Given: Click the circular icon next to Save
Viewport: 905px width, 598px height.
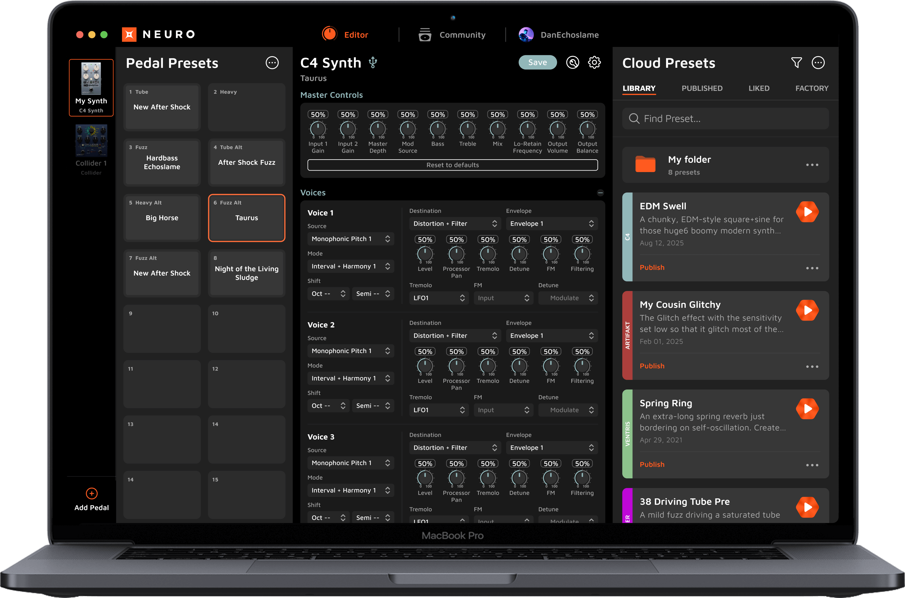Looking at the screenshot, I should [572, 62].
